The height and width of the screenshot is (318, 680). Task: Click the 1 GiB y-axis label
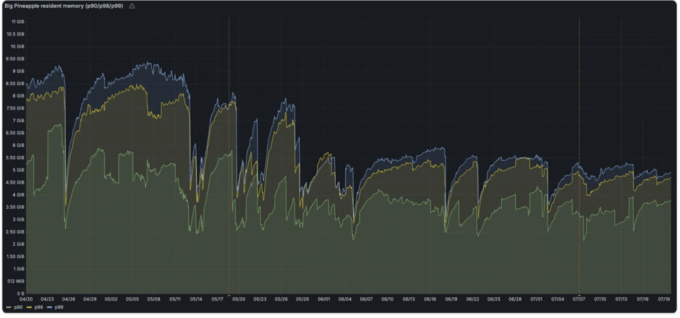pos(19,269)
